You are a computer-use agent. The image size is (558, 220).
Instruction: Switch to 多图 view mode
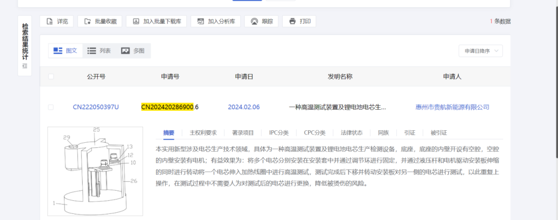coord(133,50)
